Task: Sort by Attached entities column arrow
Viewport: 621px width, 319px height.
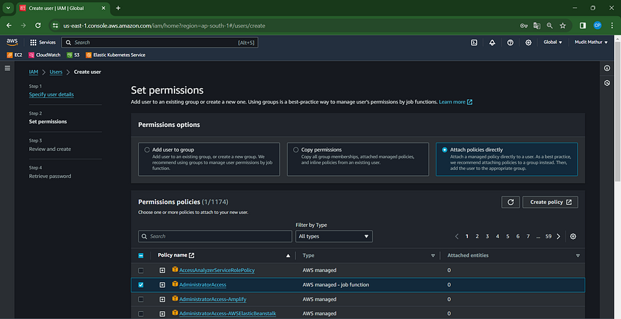Action: coord(578,256)
